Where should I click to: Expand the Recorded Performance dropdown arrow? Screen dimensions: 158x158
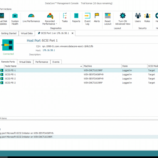coord(56,24)
